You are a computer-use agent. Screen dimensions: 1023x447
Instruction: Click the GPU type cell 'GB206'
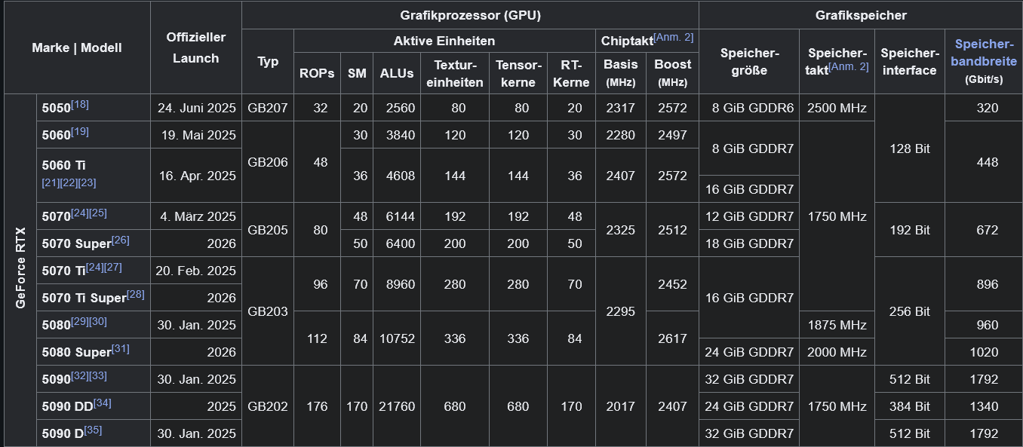(x=268, y=162)
